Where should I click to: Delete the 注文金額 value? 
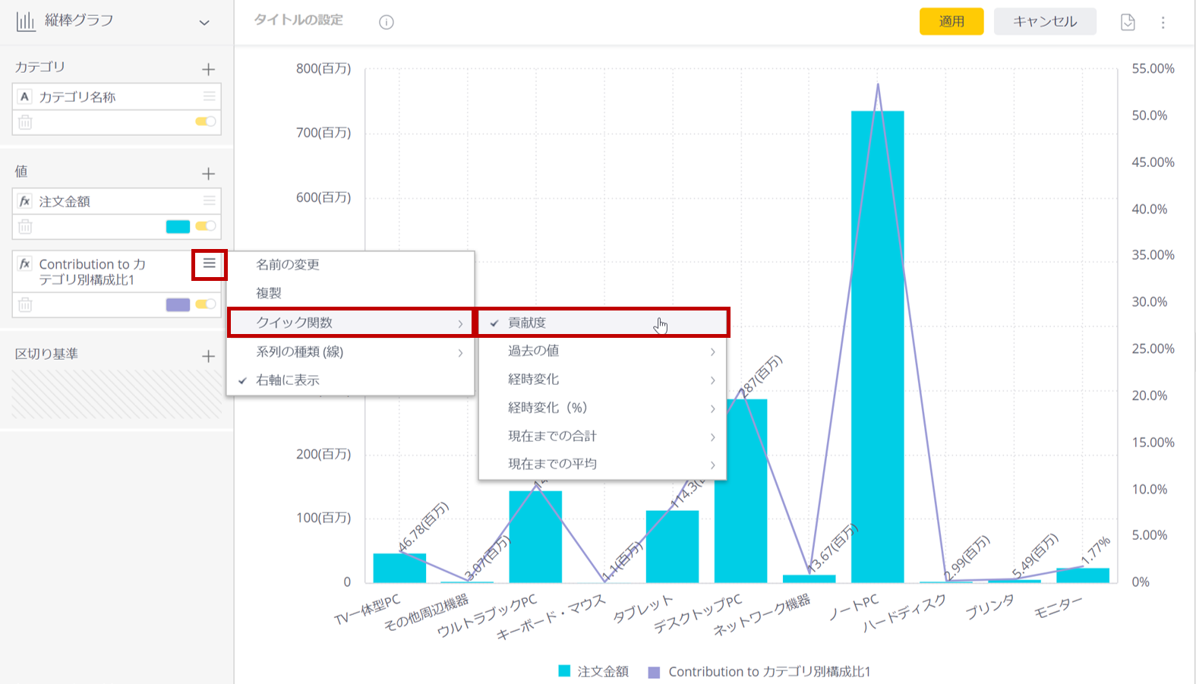coord(25,226)
